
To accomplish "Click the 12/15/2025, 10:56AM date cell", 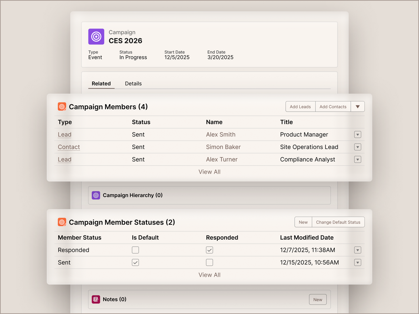I will click(x=309, y=263).
